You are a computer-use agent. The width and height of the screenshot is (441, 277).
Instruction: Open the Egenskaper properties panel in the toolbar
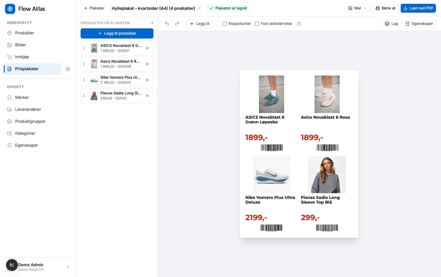[x=419, y=24]
